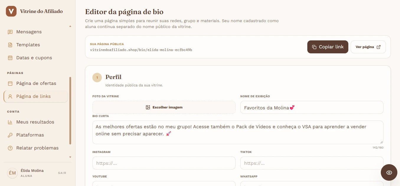
Task: Click the image-plus icon in Escolher imagem
Action: (148, 107)
